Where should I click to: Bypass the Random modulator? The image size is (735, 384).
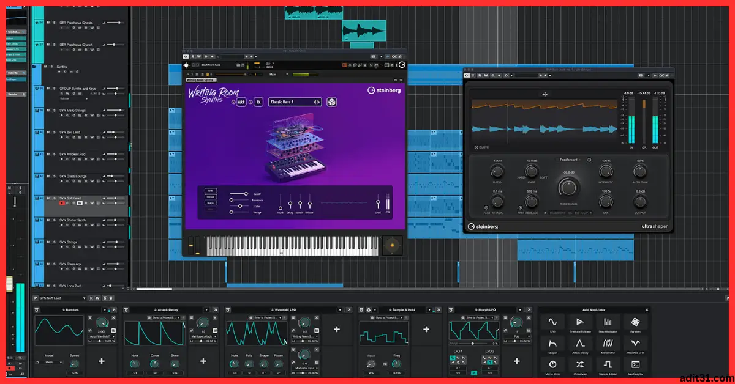37,310
